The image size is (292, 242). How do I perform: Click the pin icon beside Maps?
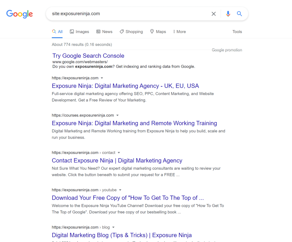pos(151,32)
